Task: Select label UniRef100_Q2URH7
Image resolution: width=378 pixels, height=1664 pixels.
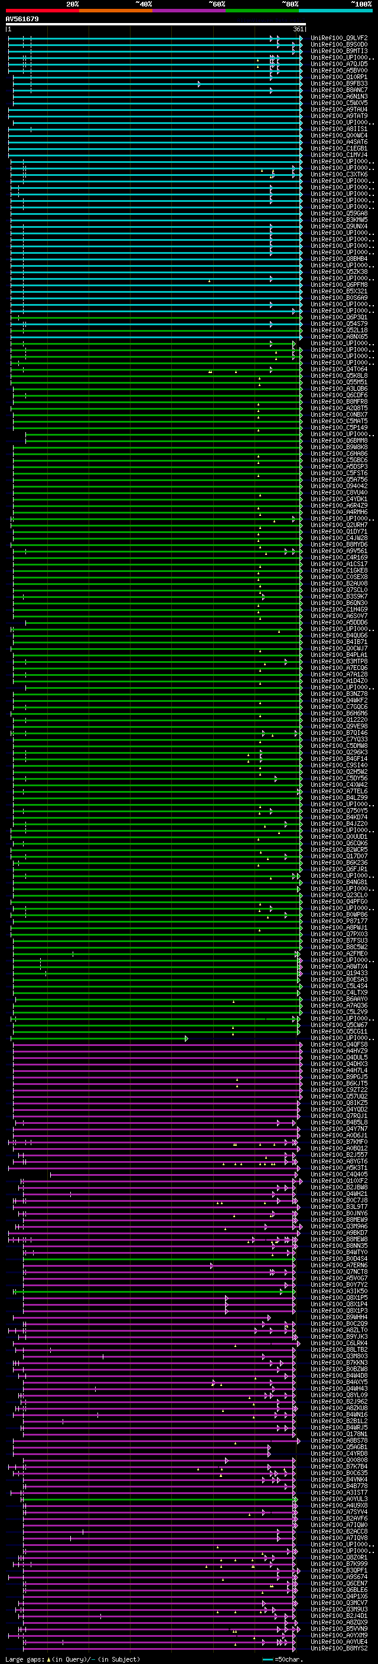Action: 339,525
